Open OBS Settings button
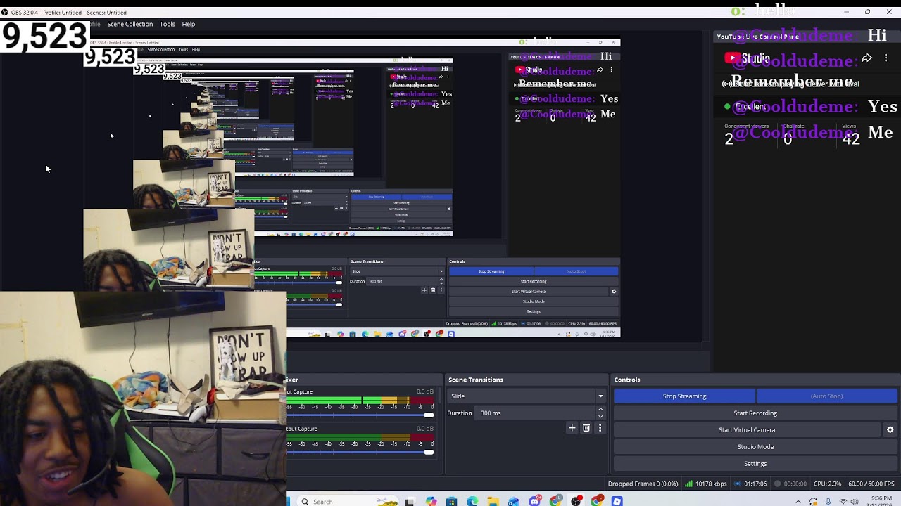This screenshot has height=506, width=901. coord(755,463)
